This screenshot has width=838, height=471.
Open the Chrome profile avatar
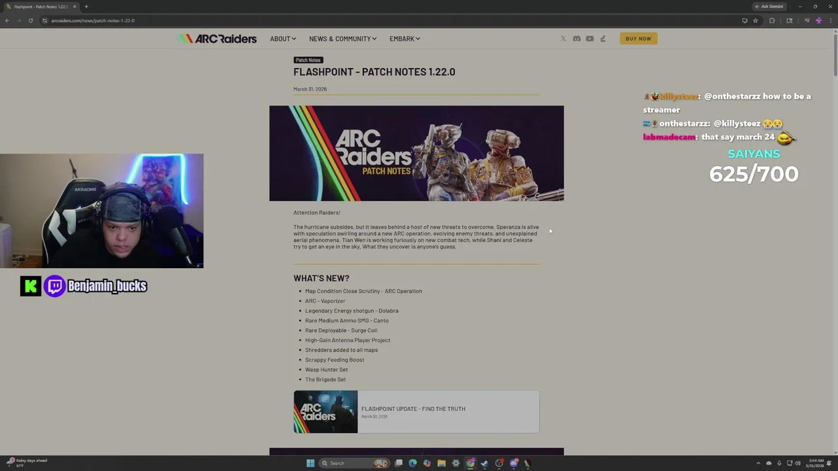pos(818,20)
